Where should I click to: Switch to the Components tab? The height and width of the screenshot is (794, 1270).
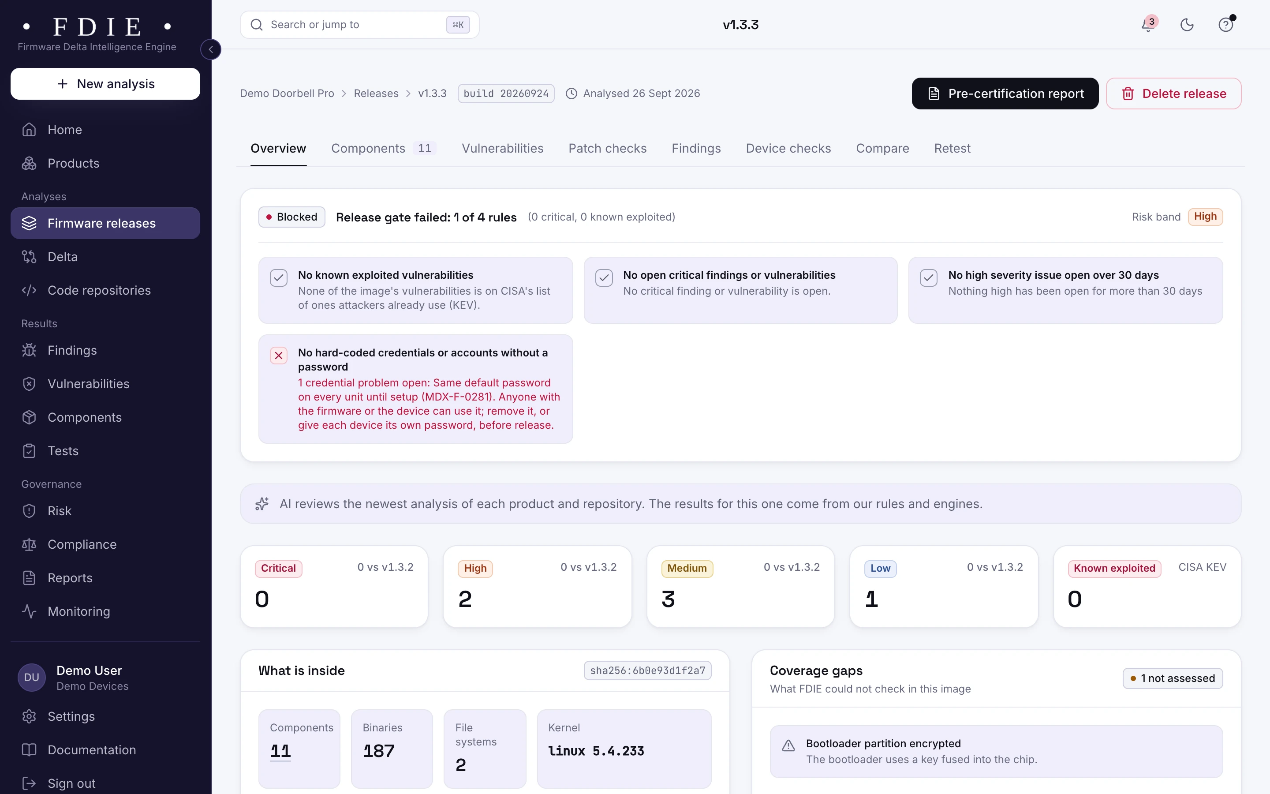tap(384, 149)
